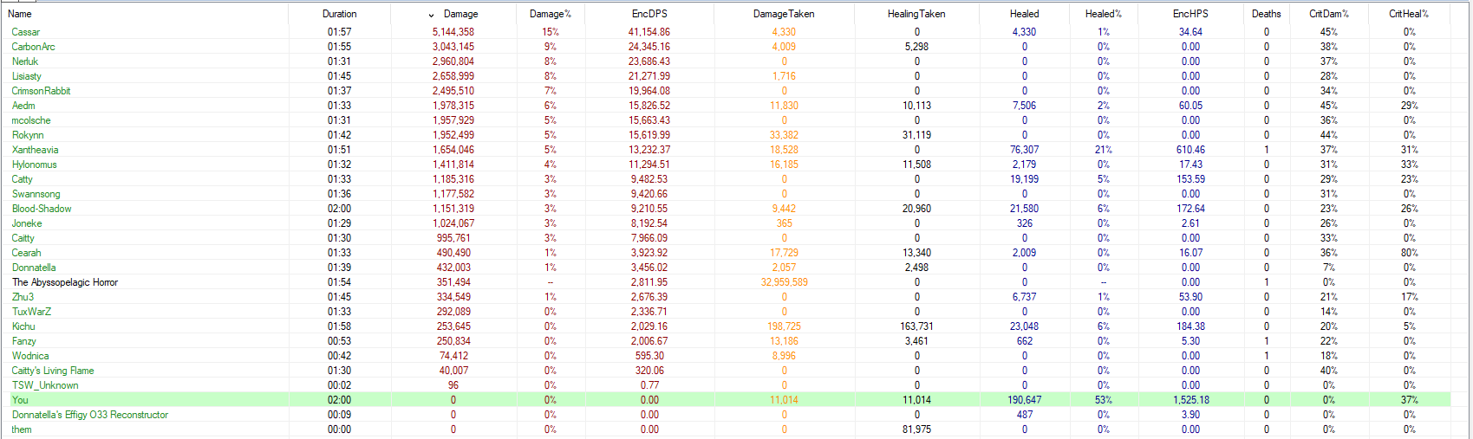Toggle the sort arrow beside the Damage header
The width and height of the screenshot is (1473, 439).
432,15
